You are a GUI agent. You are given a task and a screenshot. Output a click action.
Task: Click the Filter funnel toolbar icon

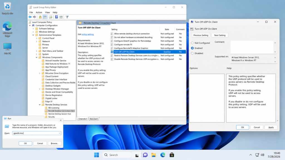click(67, 17)
